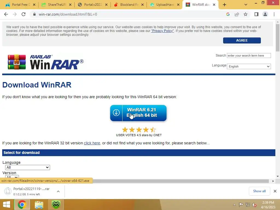Click the download arrow circle icon

tap(116, 113)
